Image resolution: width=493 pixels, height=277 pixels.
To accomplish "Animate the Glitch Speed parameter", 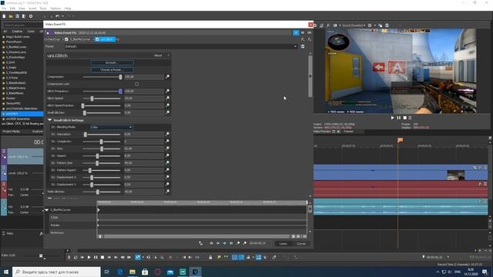I will coord(167,98).
